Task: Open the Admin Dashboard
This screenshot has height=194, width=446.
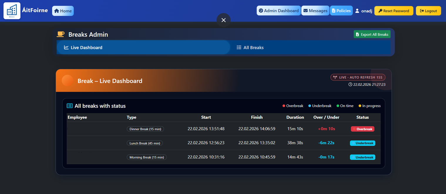Action: 278,11
